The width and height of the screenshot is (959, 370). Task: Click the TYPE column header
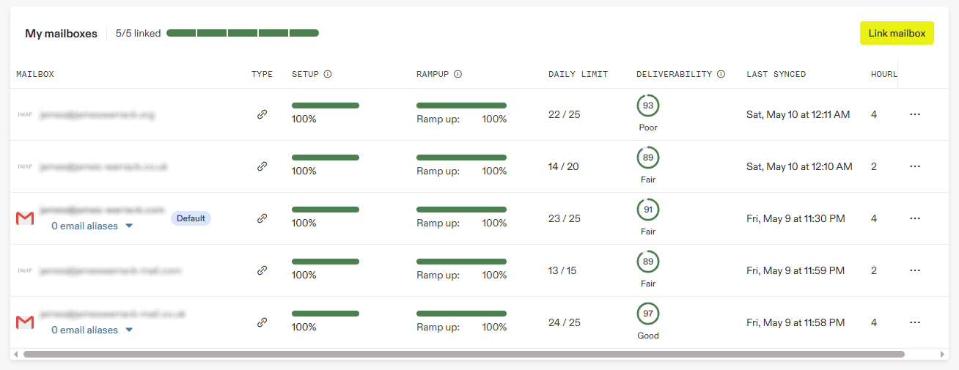262,74
